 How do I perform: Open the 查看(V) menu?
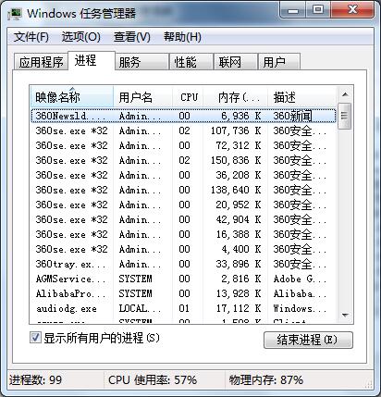pyautogui.click(x=132, y=37)
